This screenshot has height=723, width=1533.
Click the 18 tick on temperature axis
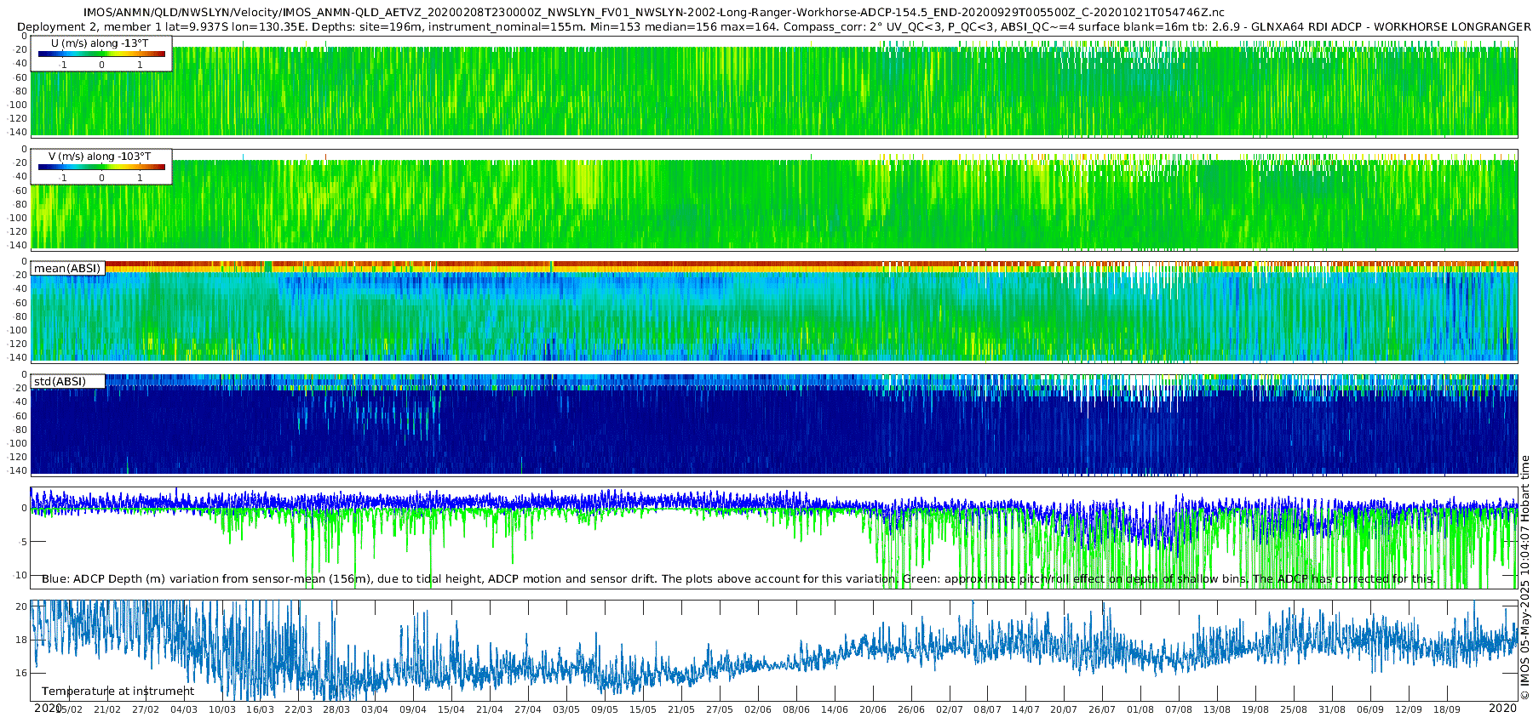point(21,640)
